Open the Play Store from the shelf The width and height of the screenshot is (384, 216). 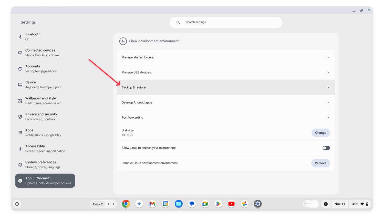(218, 204)
